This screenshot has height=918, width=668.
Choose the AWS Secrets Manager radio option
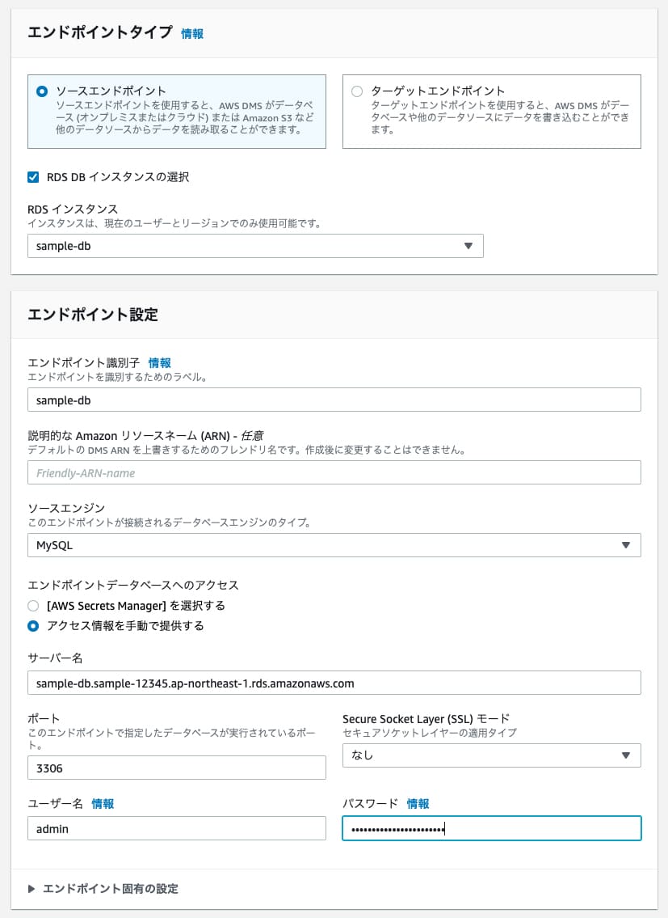pos(33,605)
